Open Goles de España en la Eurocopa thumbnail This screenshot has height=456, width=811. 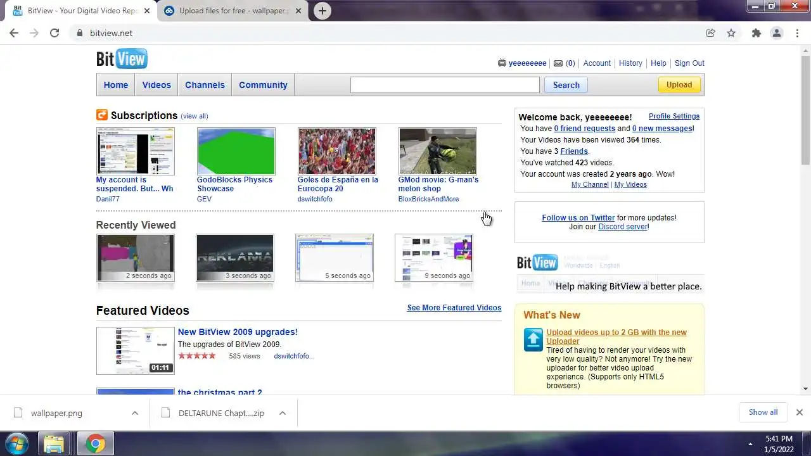tap(336, 151)
